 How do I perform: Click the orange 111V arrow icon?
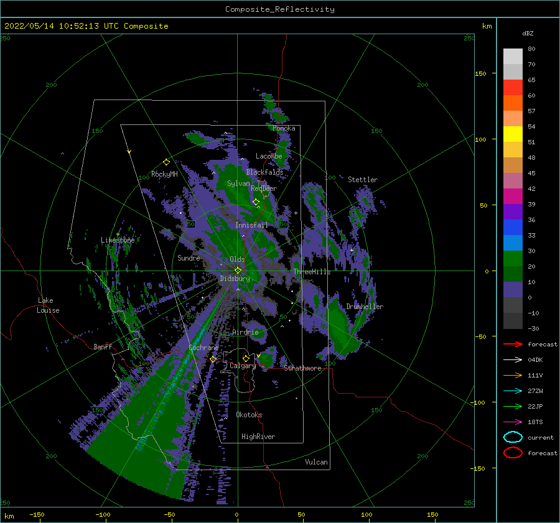tap(513, 375)
